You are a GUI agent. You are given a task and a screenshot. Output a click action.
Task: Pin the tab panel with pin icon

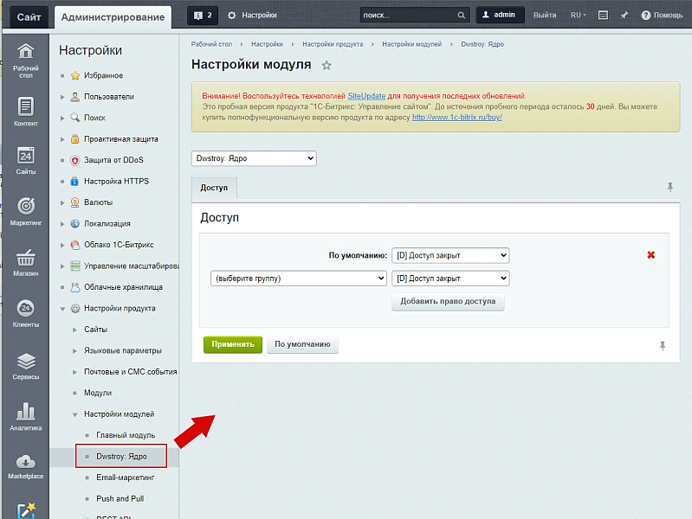pos(669,187)
